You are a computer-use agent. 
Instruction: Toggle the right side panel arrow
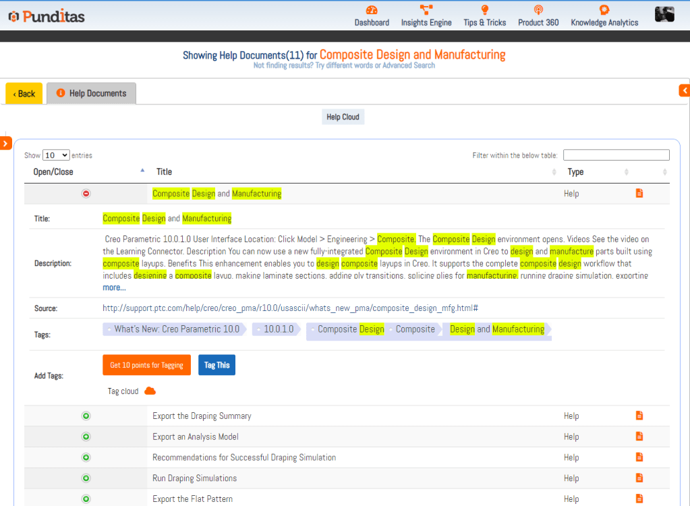[x=684, y=90]
